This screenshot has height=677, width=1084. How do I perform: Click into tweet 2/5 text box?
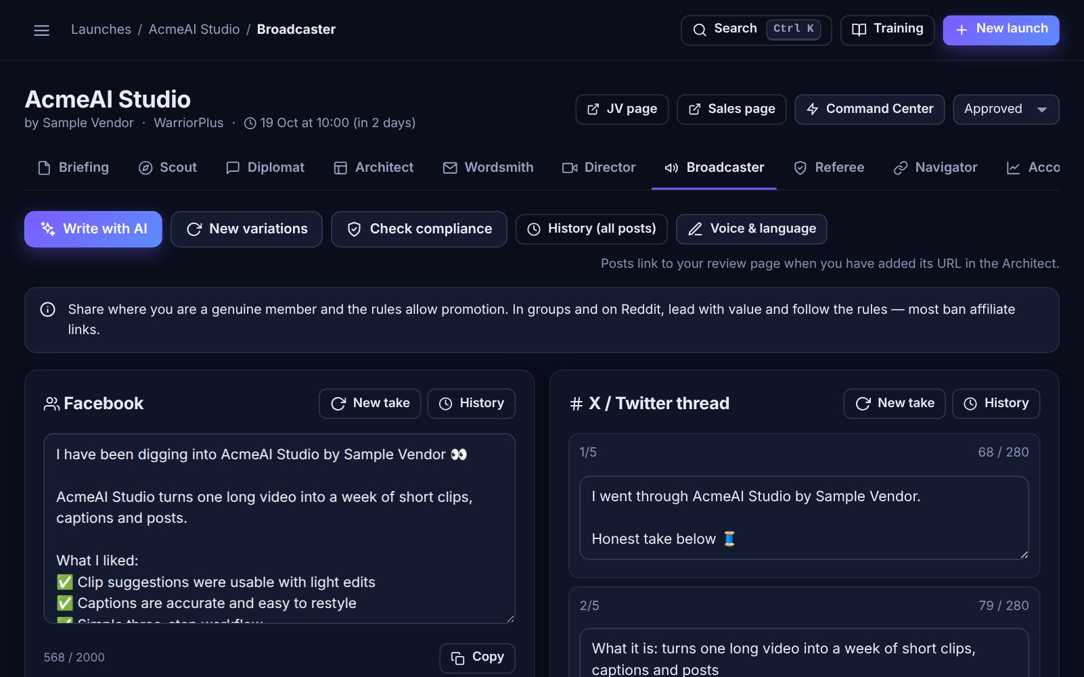(x=804, y=653)
